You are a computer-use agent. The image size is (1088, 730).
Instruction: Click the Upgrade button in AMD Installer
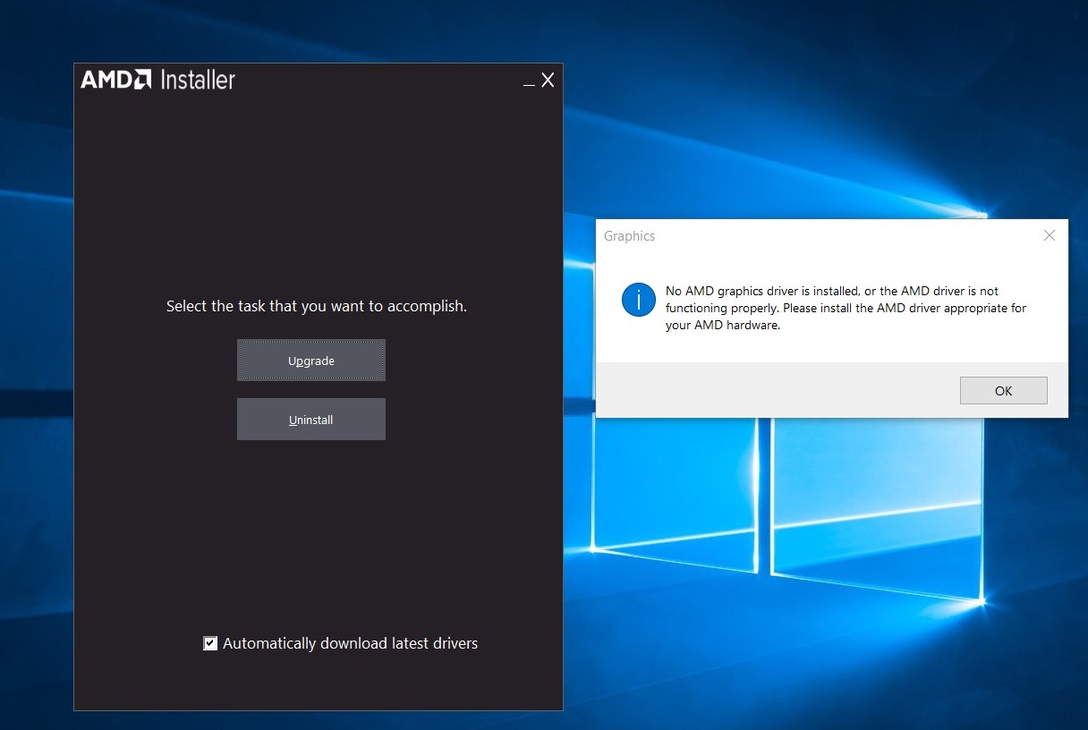(311, 361)
